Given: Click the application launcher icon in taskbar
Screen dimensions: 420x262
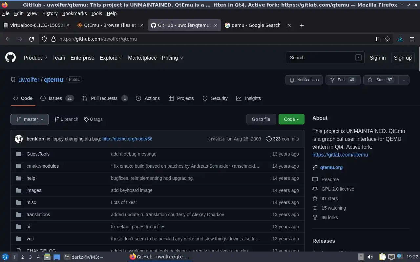Looking at the screenshot, I should (x=5, y=257).
